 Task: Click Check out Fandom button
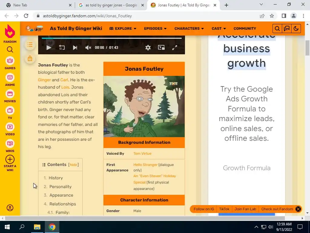277,209
